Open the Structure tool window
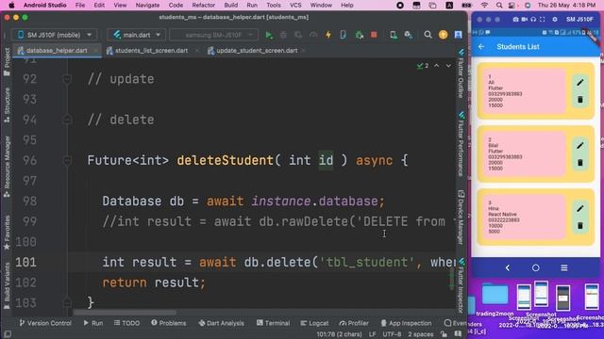Screen dimensions: 604x339 7,105
